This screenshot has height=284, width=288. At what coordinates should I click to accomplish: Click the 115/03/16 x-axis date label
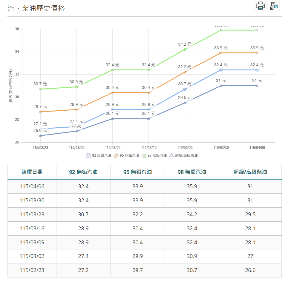(149, 148)
